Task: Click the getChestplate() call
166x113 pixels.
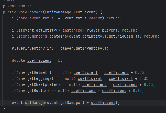Action: (44, 84)
